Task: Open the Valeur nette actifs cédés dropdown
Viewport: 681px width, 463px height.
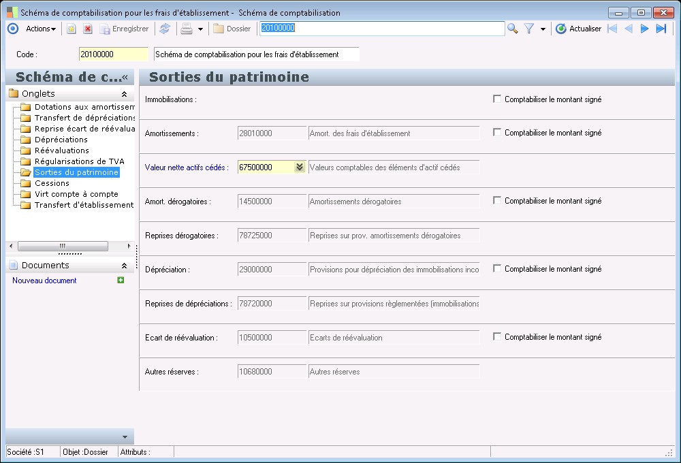Action: point(299,167)
